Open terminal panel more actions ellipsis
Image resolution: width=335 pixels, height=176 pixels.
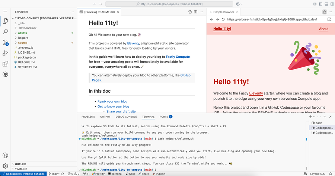(x=319, y=116)
